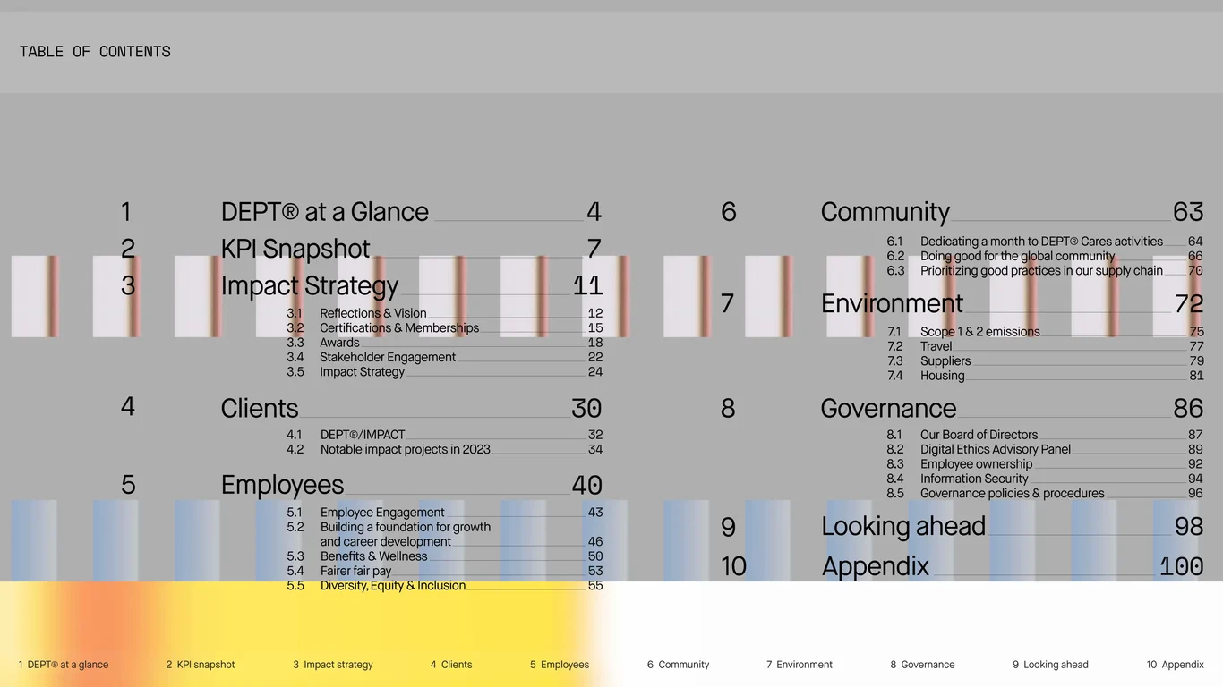Screen dimensions: 1223x687
Task: Select '4 Clients' in bottom navigation
Action: 451,665
